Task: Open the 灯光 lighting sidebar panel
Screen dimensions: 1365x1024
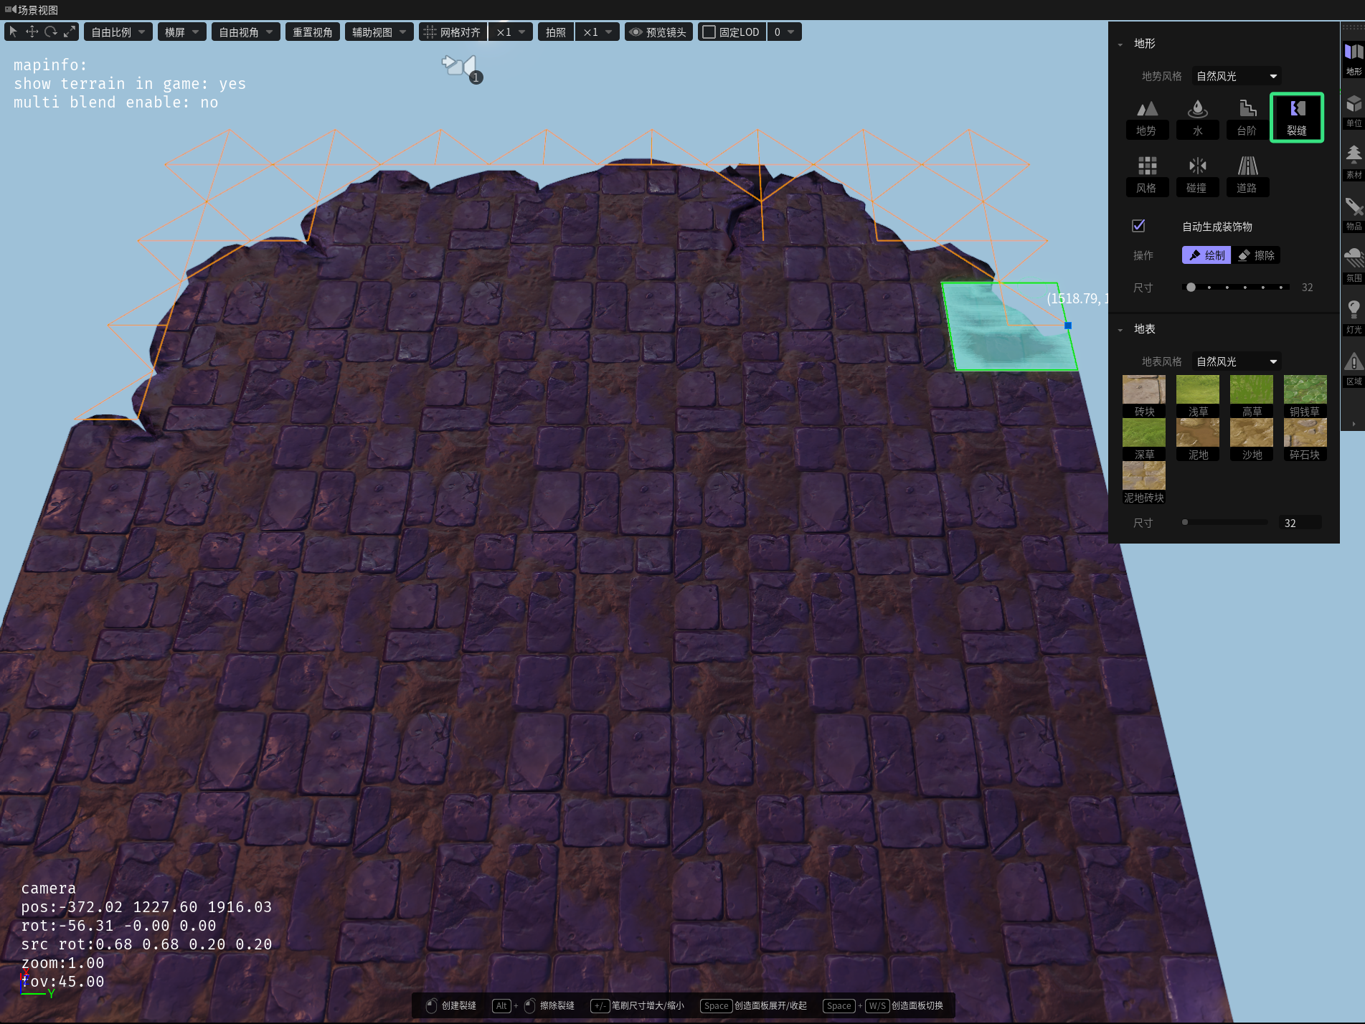Action: tap(1354, 317)
